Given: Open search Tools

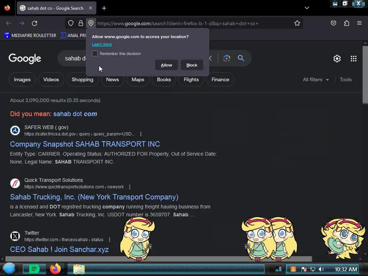Looking at the screenshot, I should coord(346,79).
